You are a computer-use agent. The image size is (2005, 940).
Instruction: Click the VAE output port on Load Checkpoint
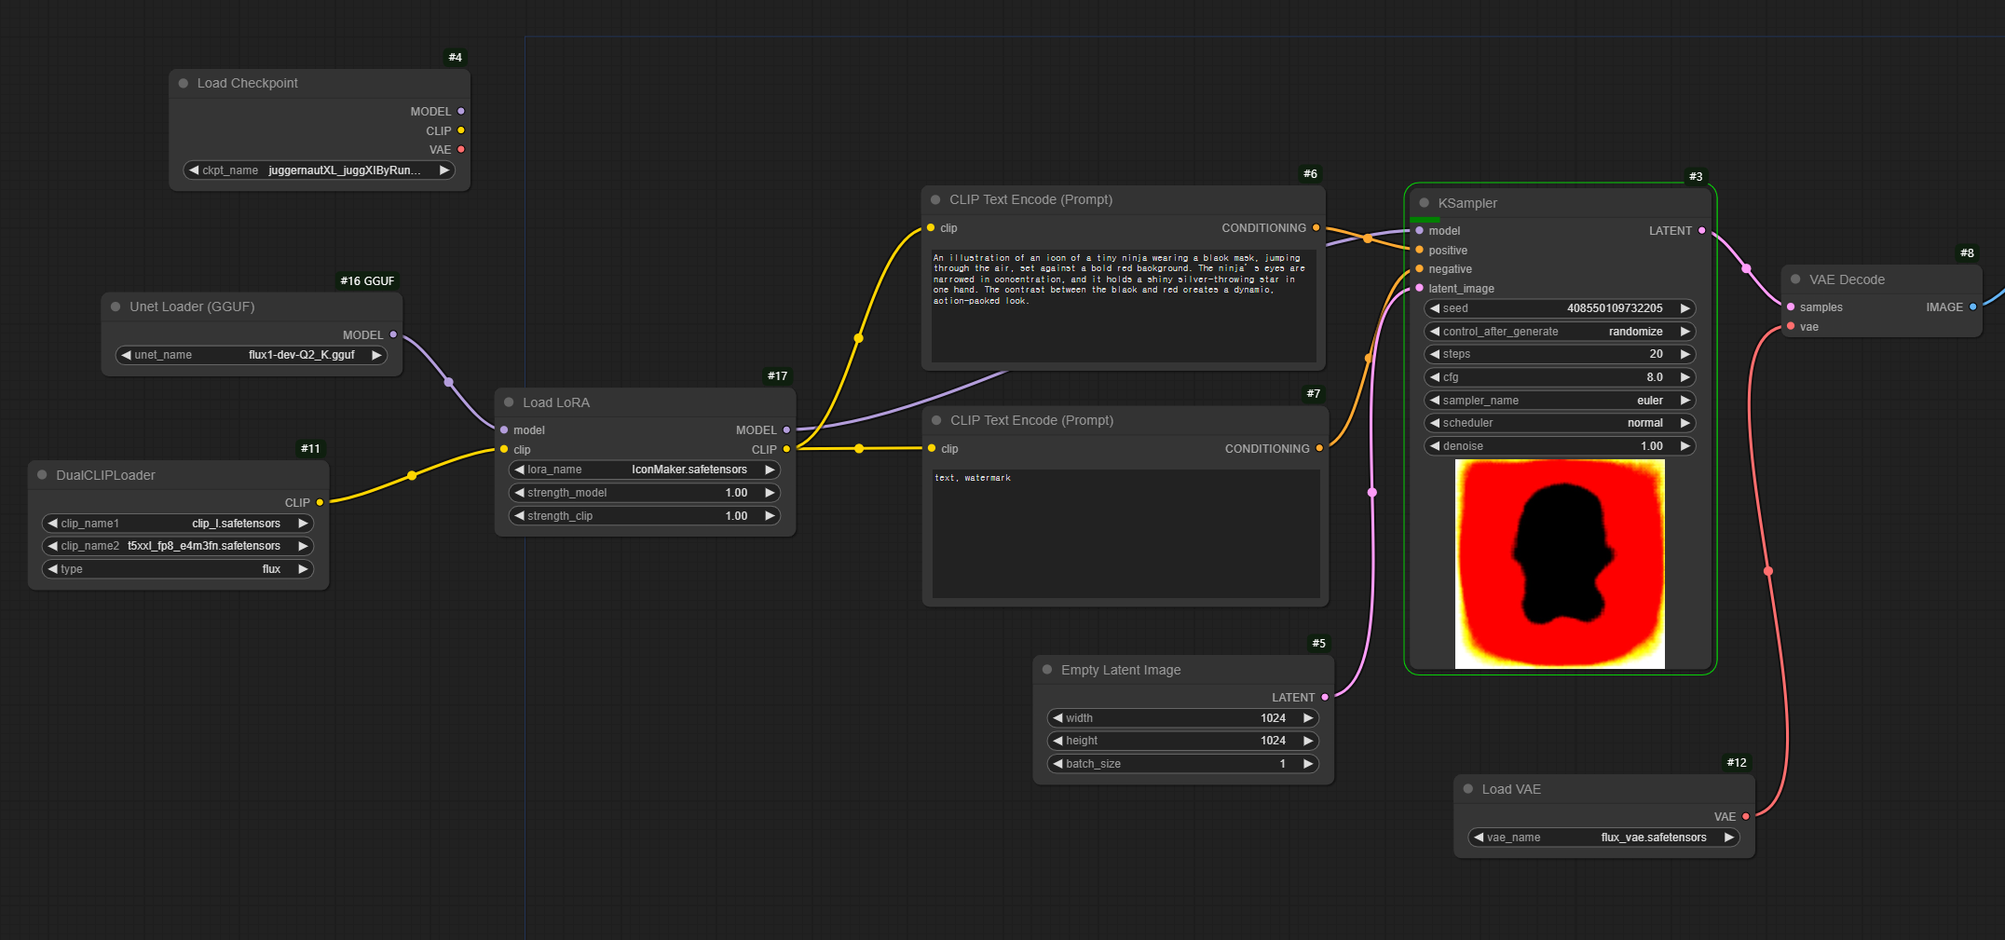[461, 150]
